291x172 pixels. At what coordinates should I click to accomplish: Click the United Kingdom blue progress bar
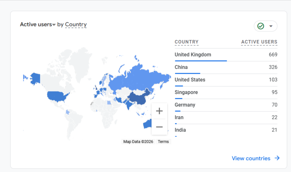pos(201,61)
